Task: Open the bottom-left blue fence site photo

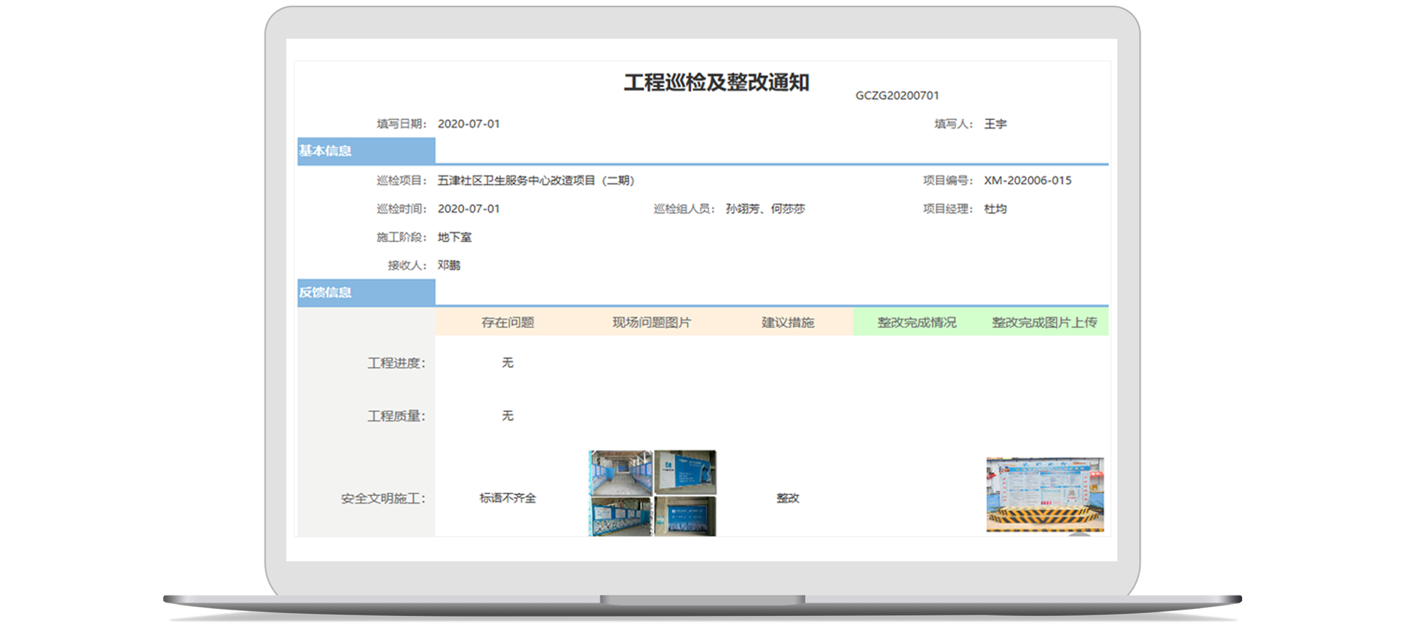Action: [620, 517]
